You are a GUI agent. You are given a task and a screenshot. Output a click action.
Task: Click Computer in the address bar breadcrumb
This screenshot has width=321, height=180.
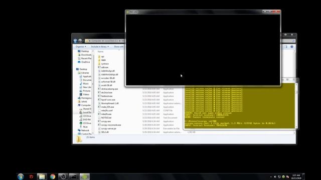pos(96,41)
